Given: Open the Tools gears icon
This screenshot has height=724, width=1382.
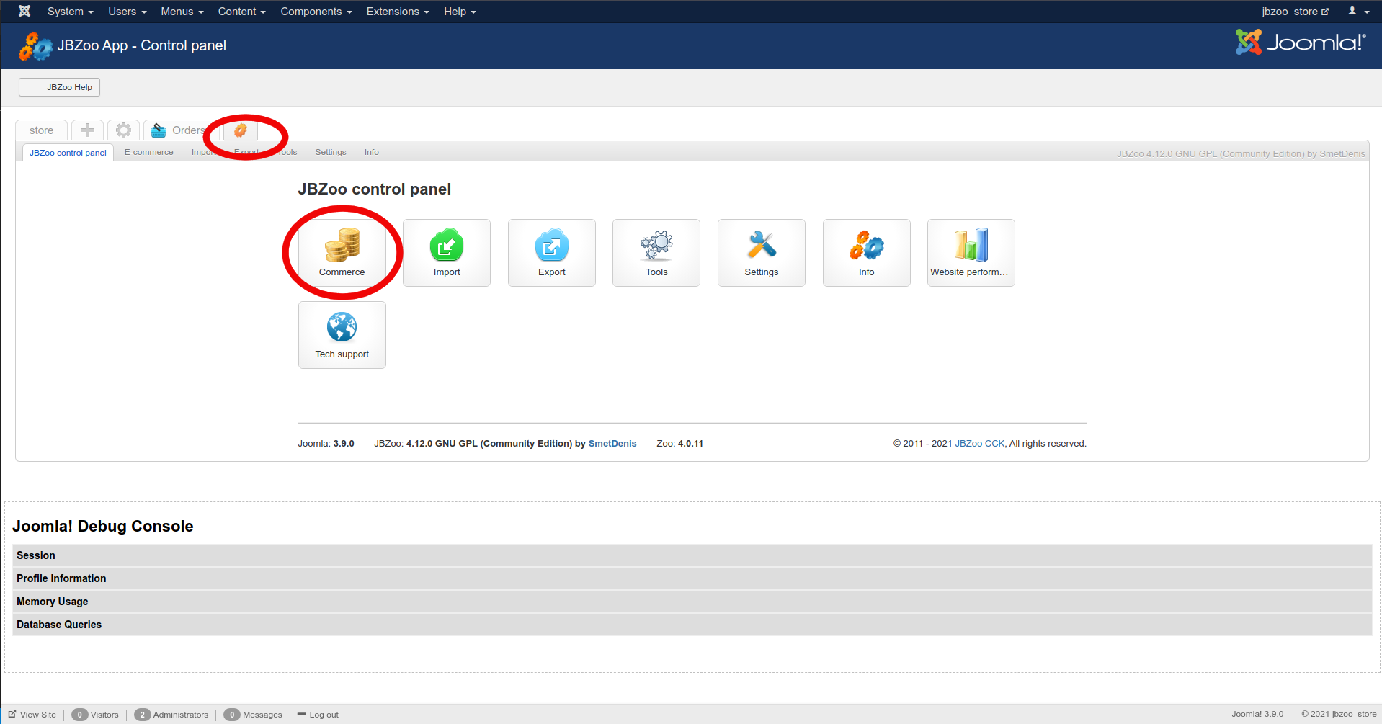Looking at the screenshot, I should 656,253.
